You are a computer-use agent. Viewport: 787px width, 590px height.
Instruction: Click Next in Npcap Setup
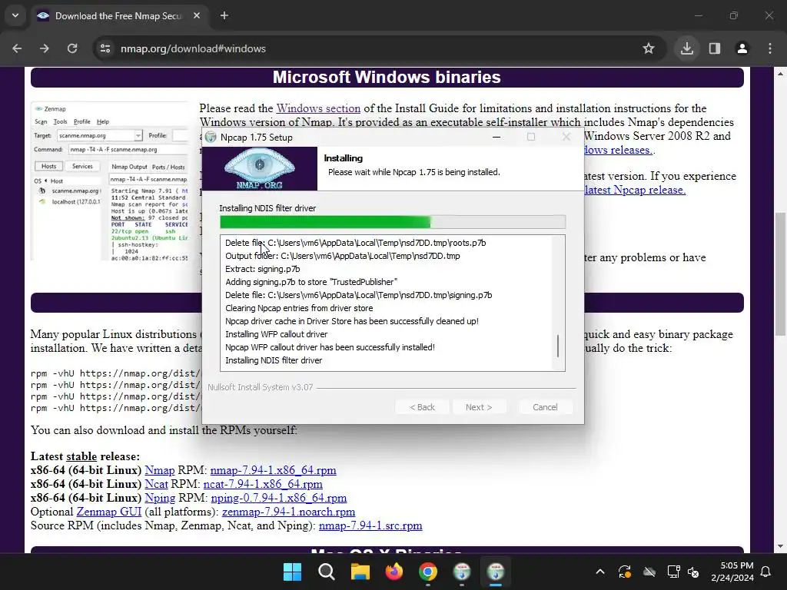pyautogui.click(x=479, y=407)
